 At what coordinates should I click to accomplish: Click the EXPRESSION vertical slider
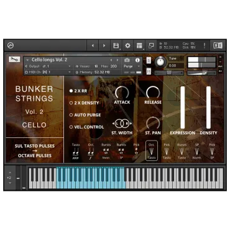point(183,108)
